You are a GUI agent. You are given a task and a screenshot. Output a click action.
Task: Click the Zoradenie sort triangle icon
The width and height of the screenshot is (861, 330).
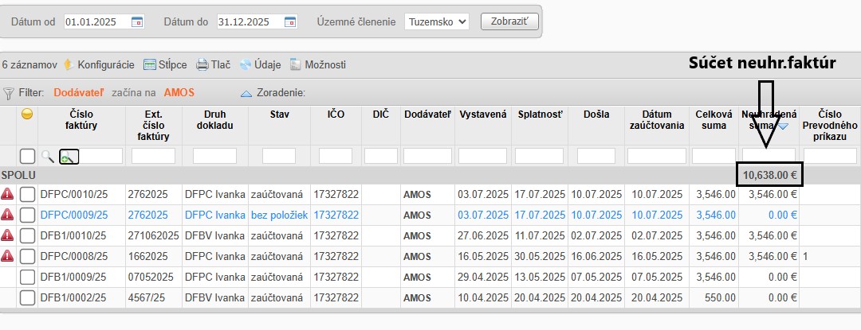[x=246, y=94]
